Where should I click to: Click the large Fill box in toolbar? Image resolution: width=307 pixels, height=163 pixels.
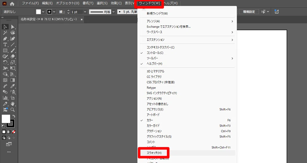(x=6, y=119)
